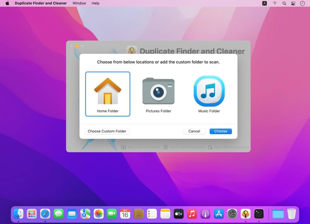The width and height of the screenshot is (310, 224).
Task: Click the Trash in the Dock
Action: (x=291, y=214)
